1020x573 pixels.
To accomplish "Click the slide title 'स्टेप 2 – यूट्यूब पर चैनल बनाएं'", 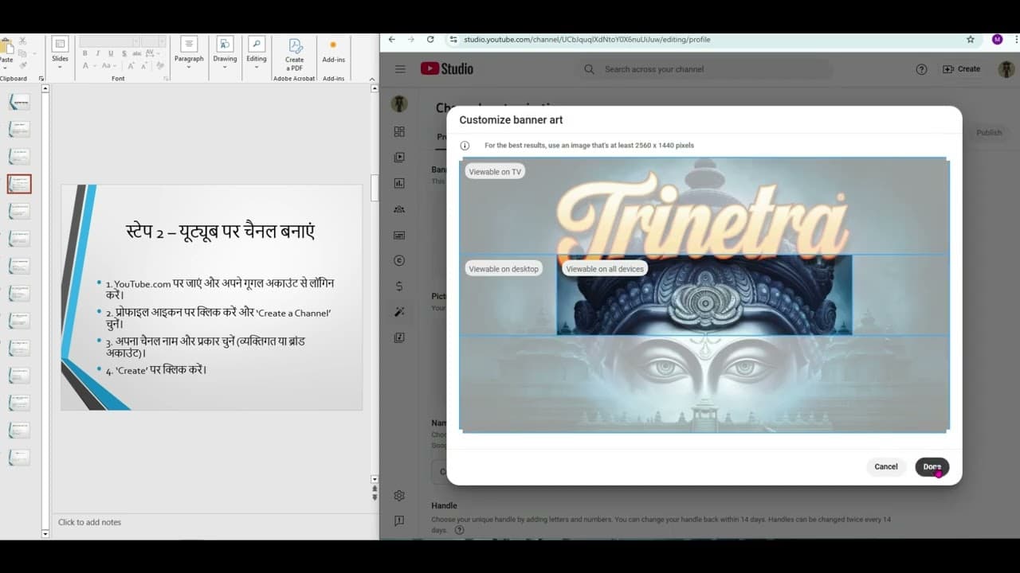I will click(220, 231).
